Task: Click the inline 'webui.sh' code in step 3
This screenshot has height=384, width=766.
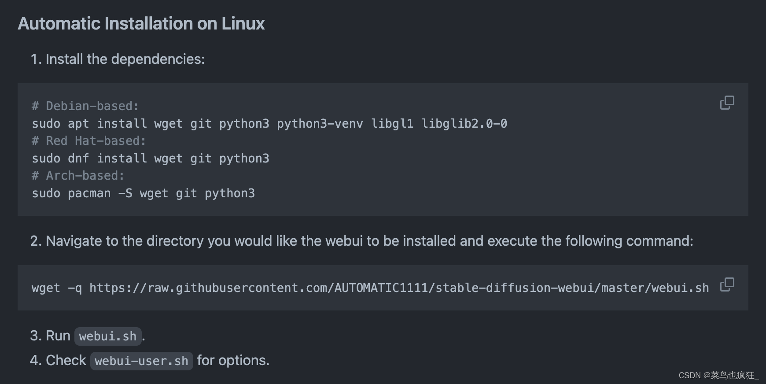Action: pyautogui.click(x=108, y=336)
